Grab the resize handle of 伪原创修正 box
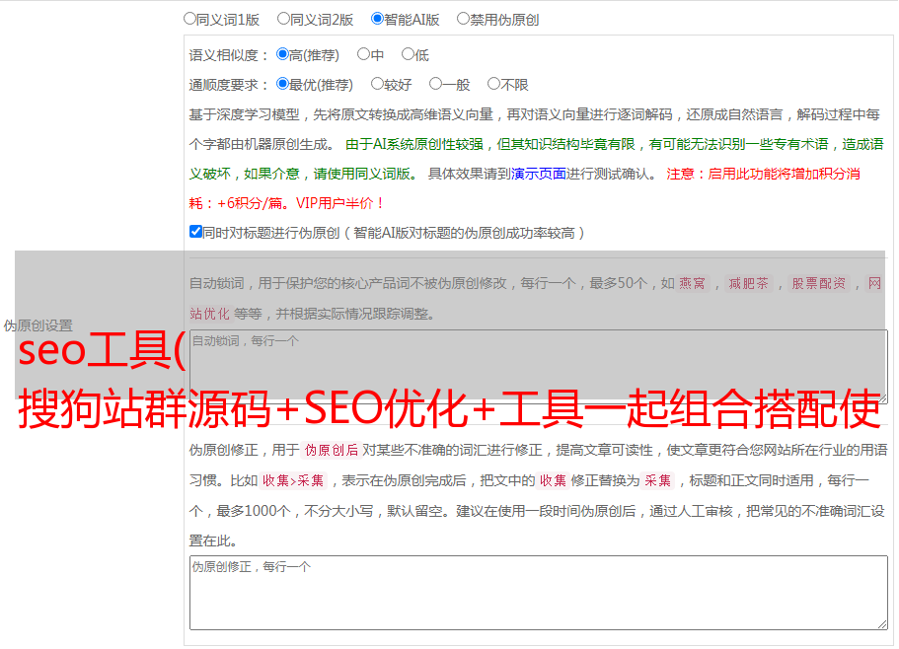The width and height of the screenshot is (899, 649). click(882, 624)
